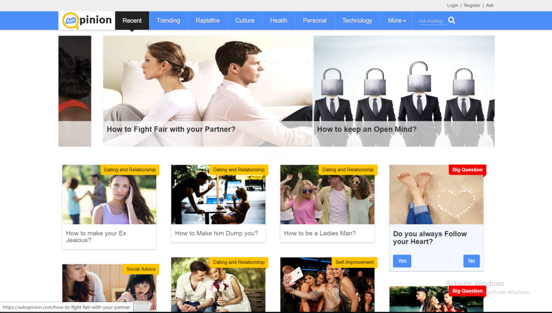Click Dating and Relationship tag on Ladies Man card

point(348,170)
